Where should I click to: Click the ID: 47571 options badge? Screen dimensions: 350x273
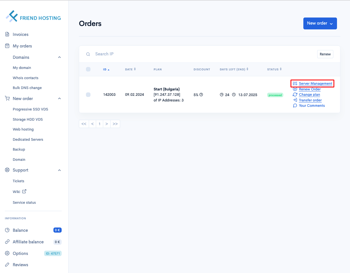pos(53,253)
